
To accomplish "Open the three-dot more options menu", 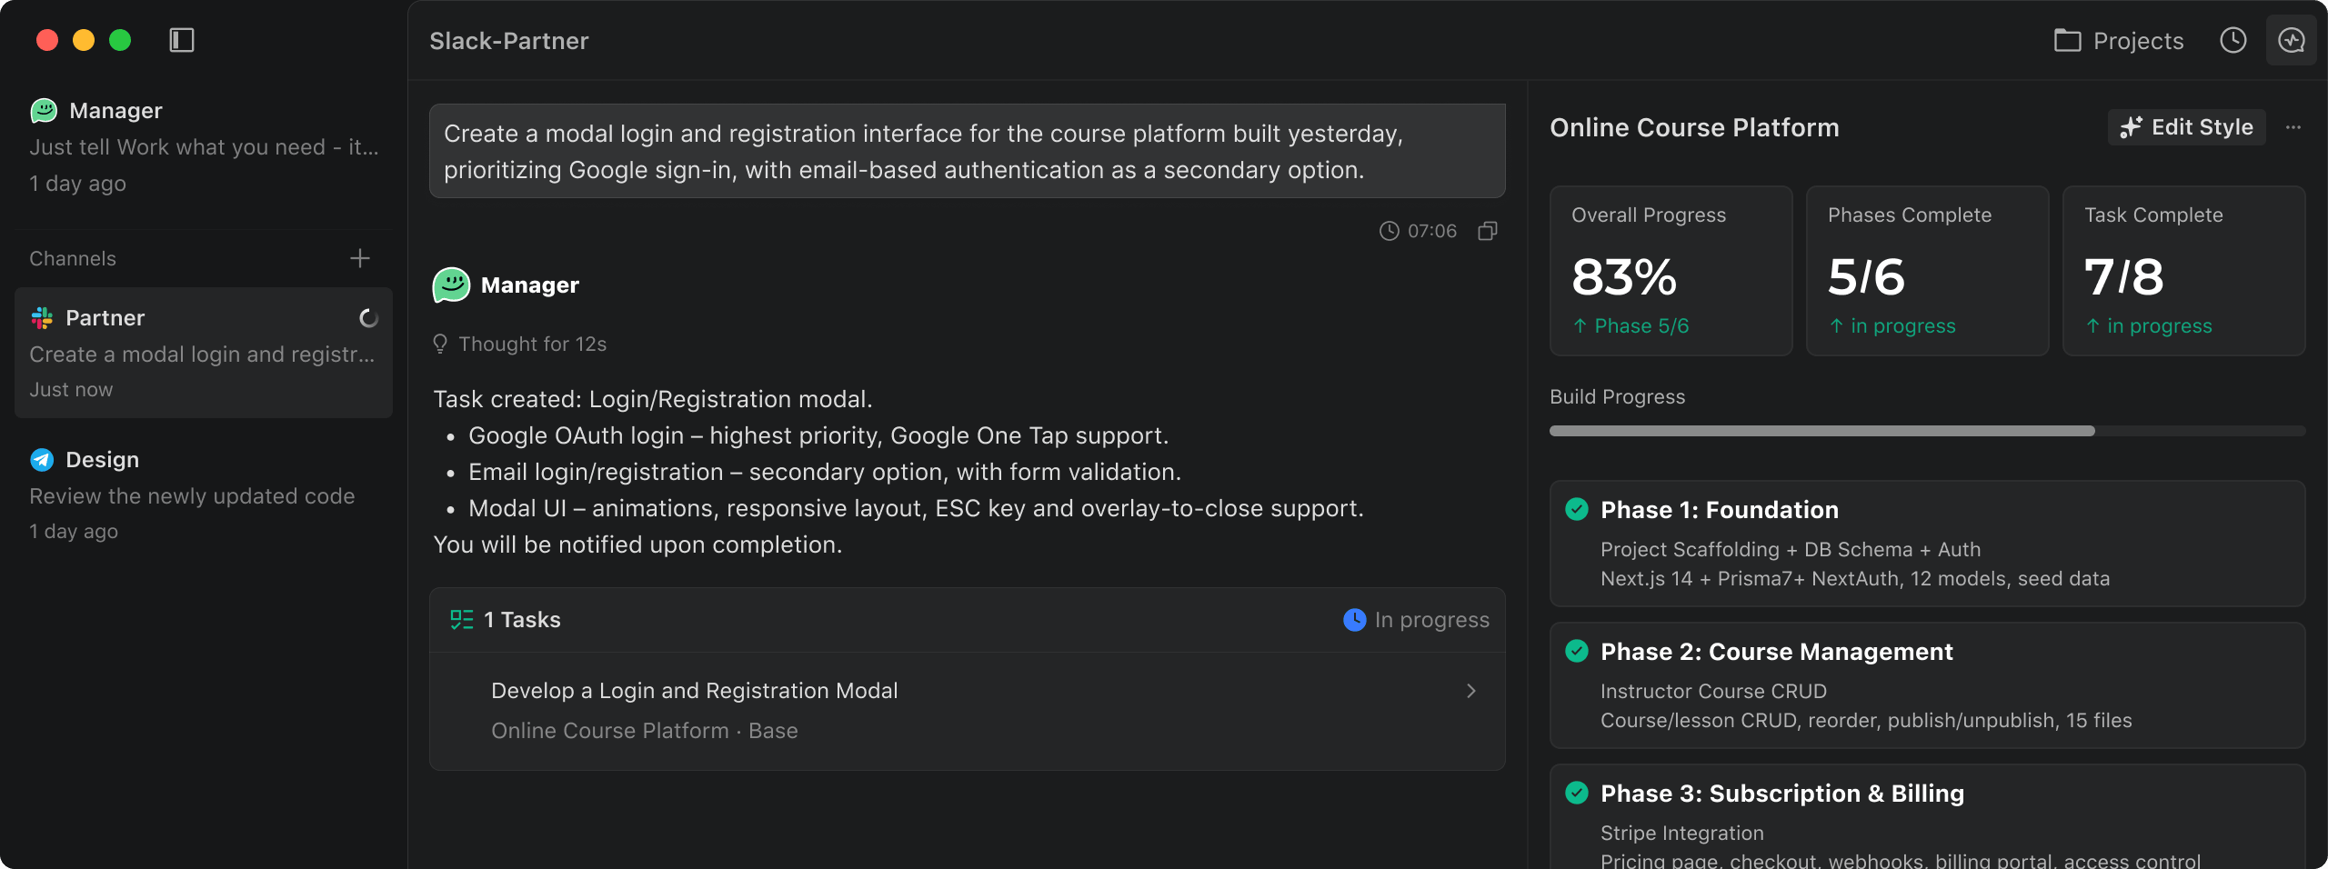I will pos(2293,127).
